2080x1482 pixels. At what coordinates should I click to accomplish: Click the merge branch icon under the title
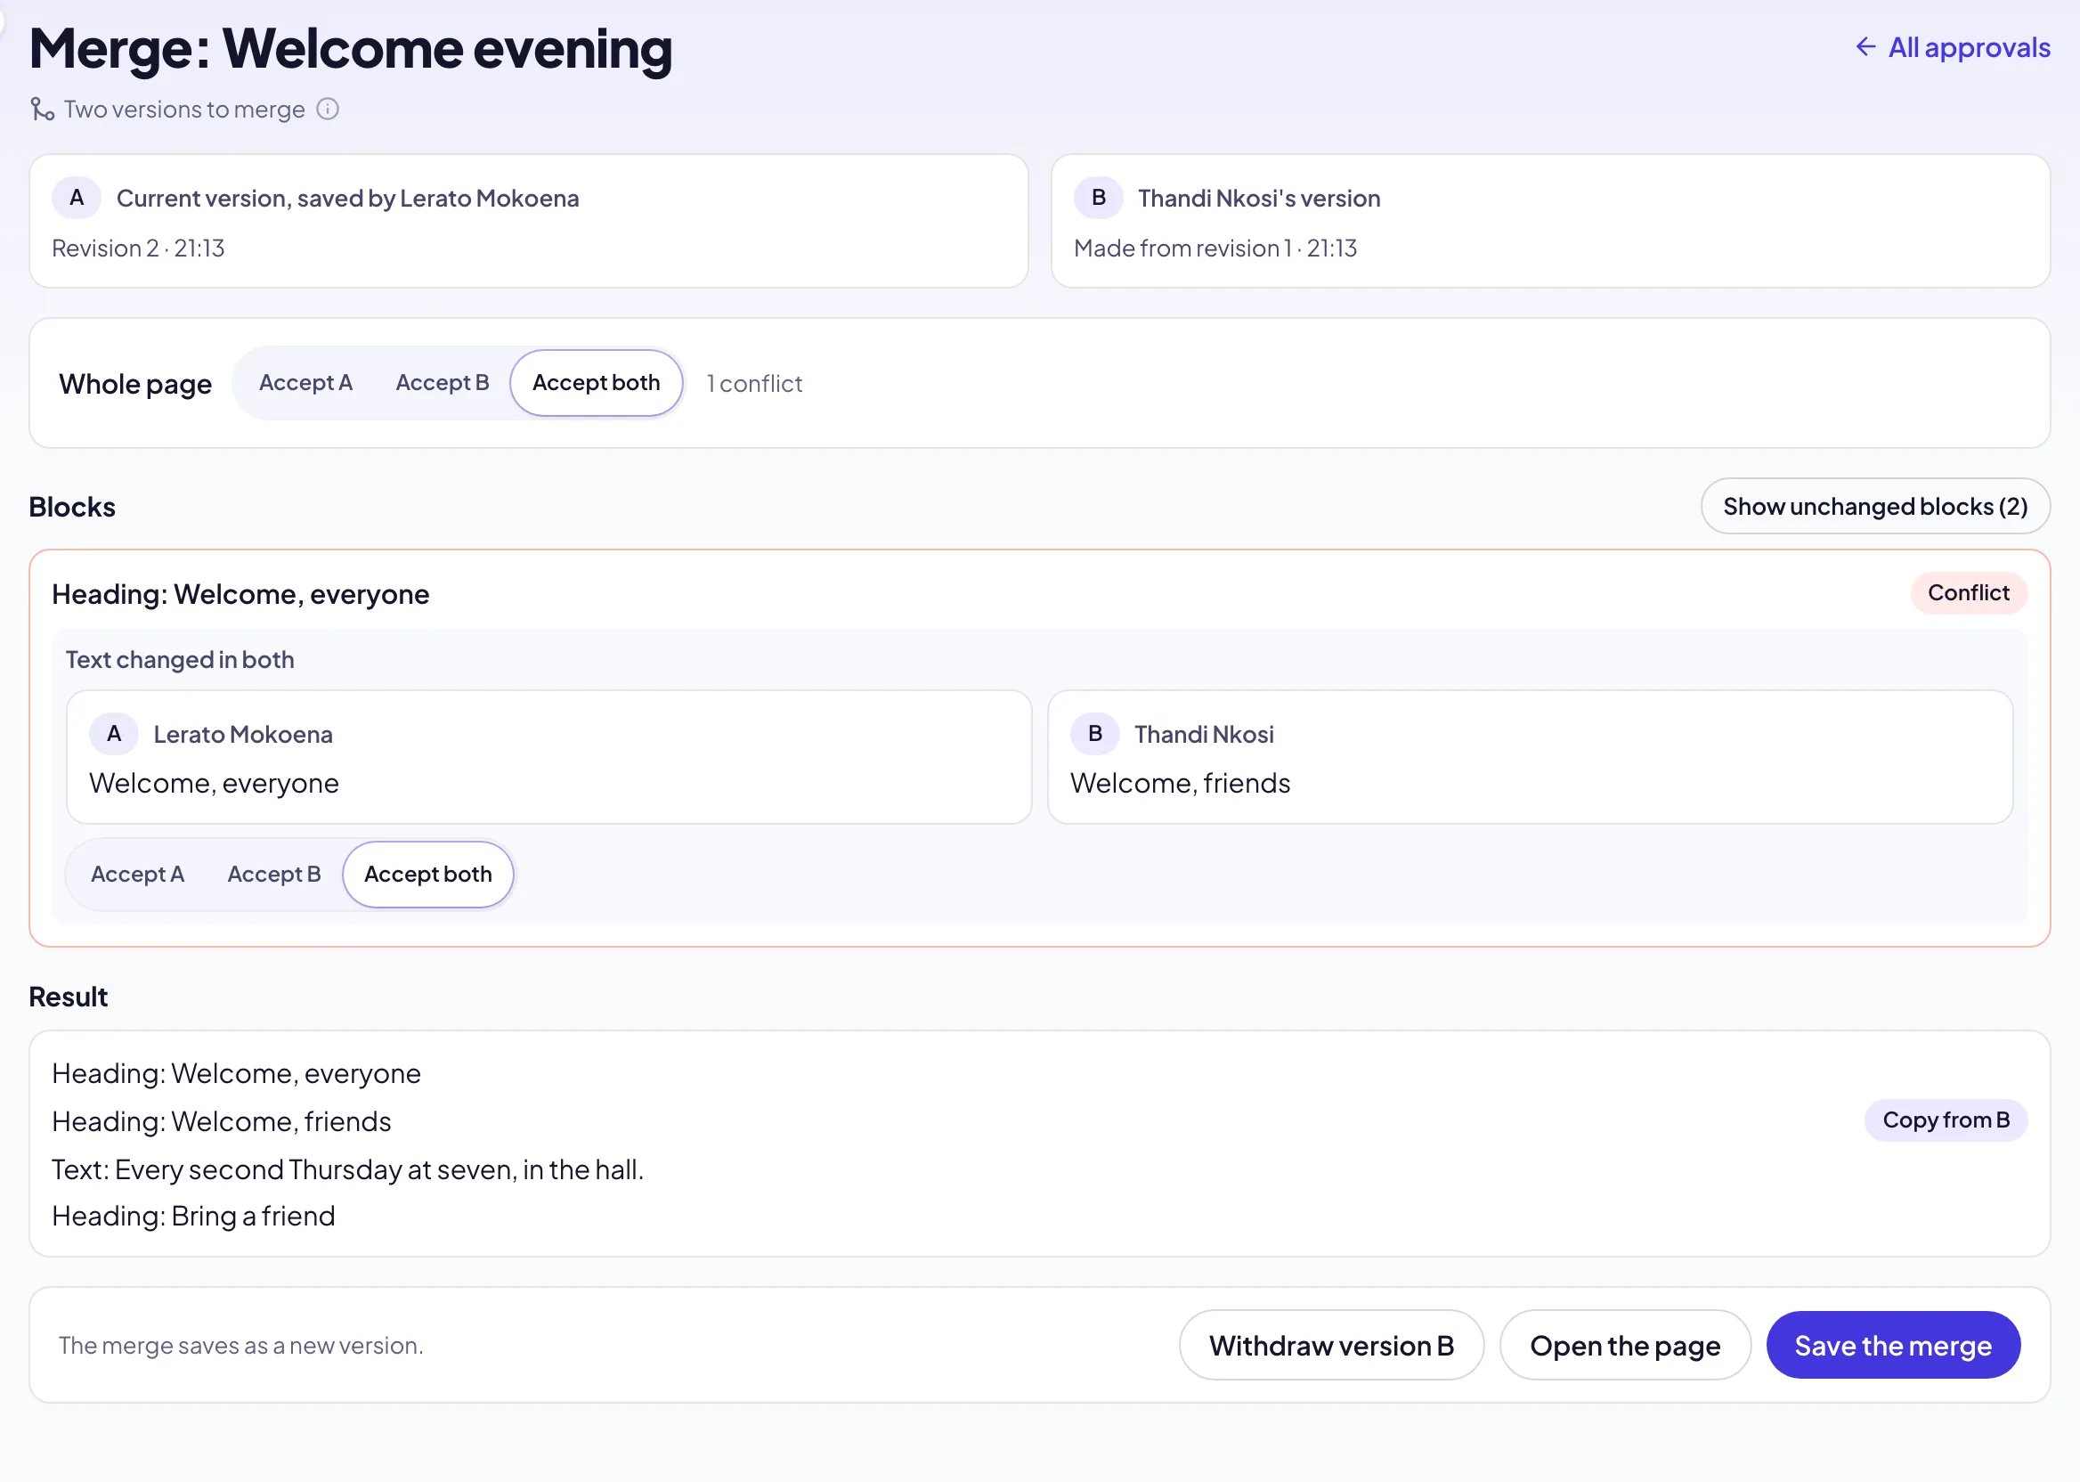click(x=42, y=110)
